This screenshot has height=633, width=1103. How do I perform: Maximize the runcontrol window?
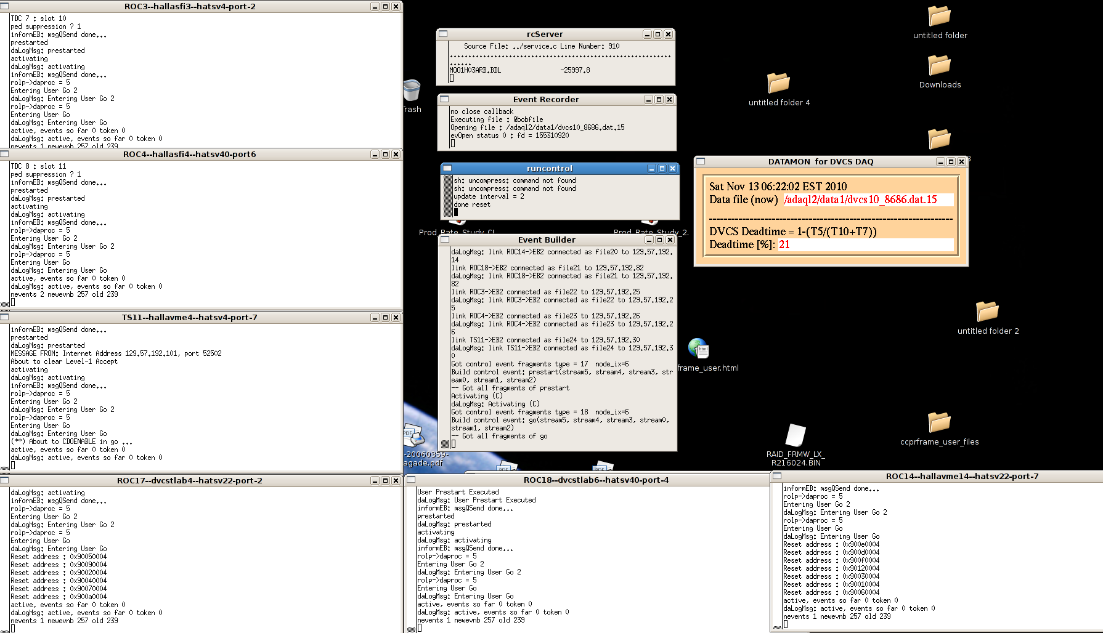pyautogui.click(x=662, y=169)
